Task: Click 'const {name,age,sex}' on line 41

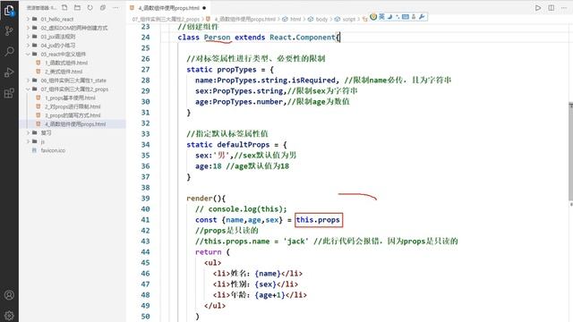Action: point(239,220)
